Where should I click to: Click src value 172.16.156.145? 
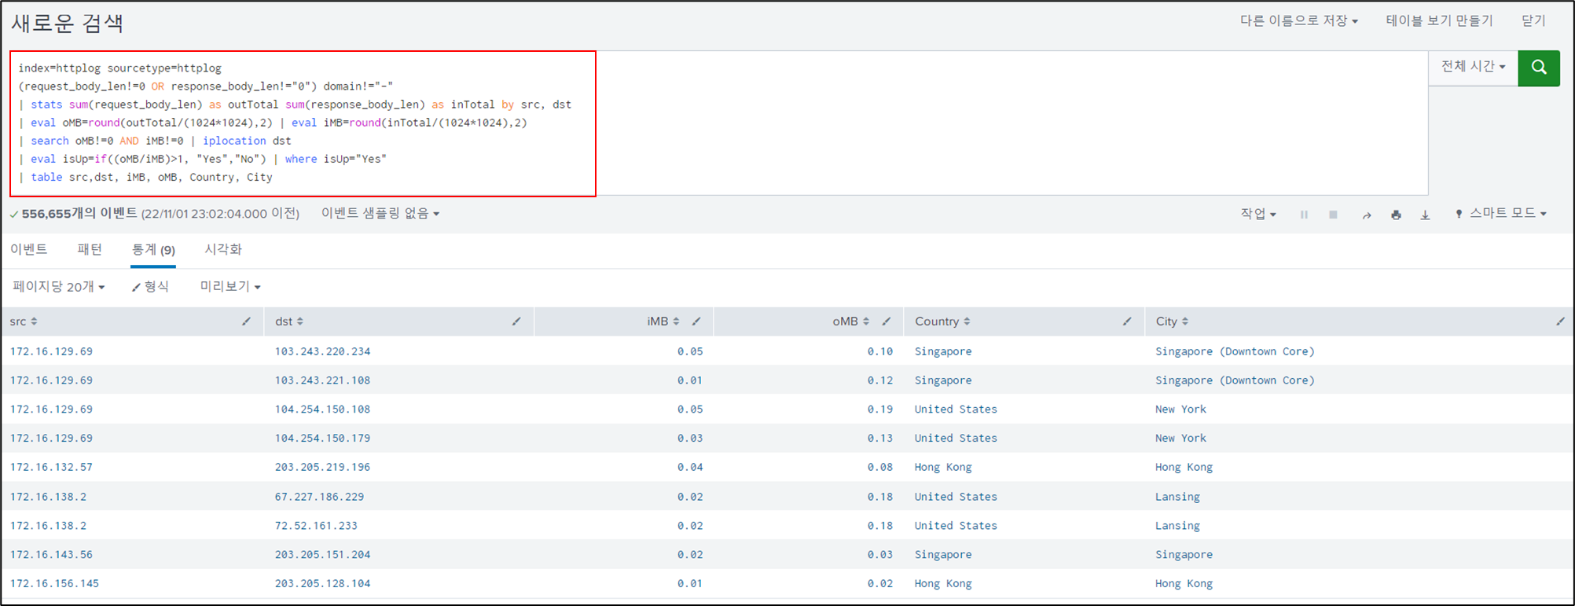coord(54,584)
